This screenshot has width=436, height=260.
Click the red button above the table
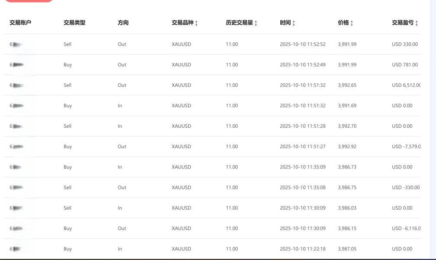tap(29, 1)
